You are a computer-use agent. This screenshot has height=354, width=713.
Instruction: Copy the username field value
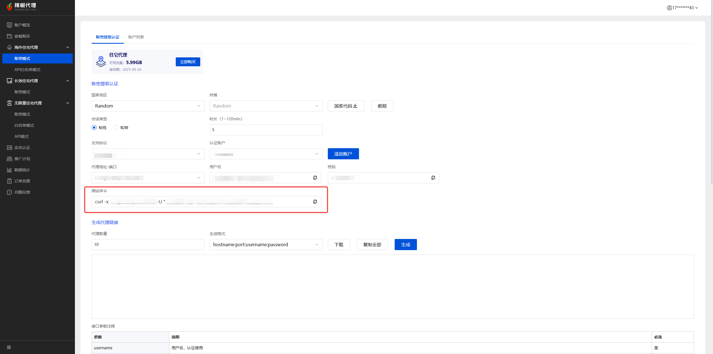click(x=315, y=178)
